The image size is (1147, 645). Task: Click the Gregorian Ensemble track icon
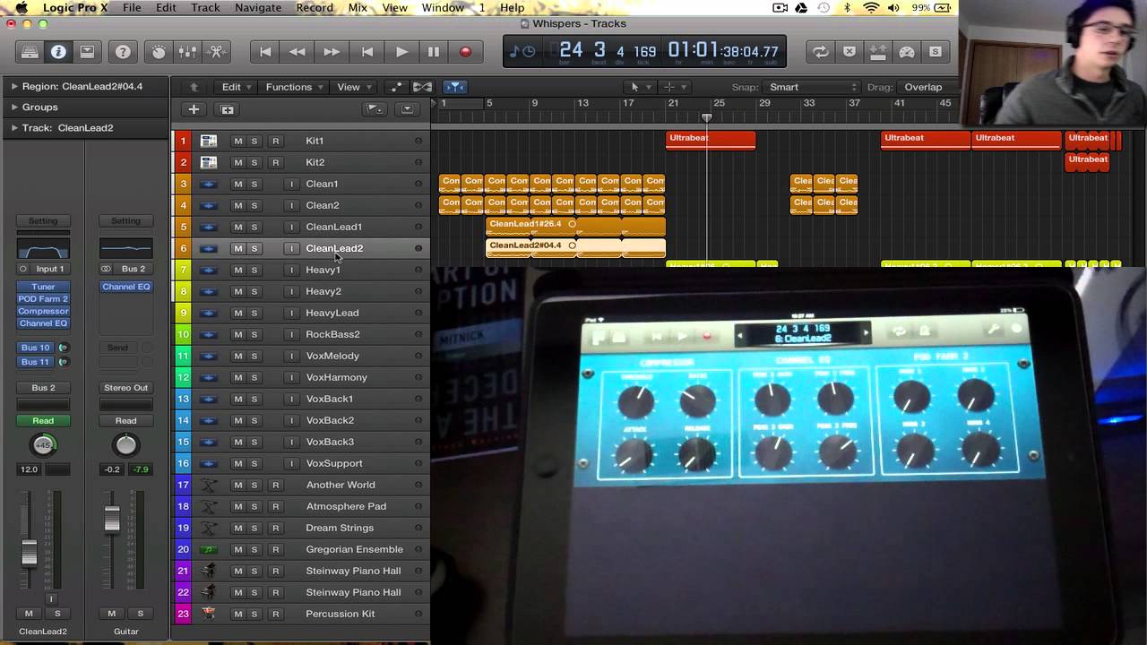[208, 549]
